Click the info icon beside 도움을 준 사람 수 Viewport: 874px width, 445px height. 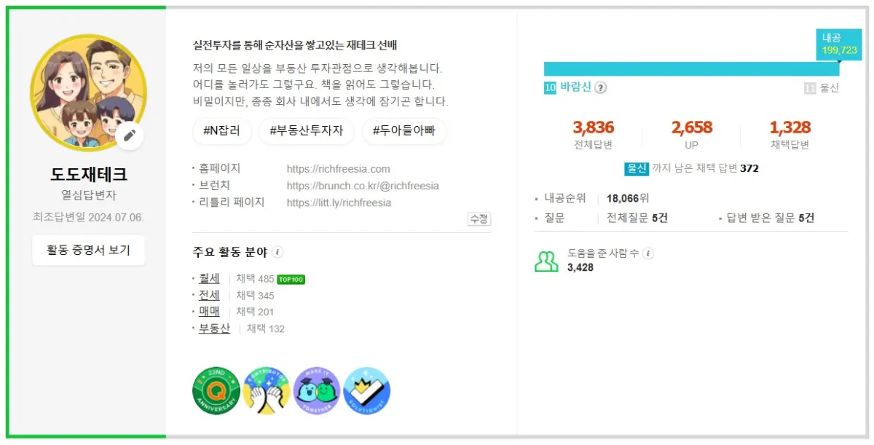click(647, 253)
